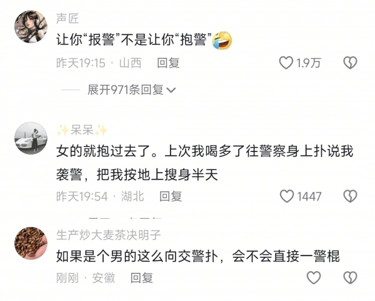Open 声匠's avatar profile picture
Viewport: 375px width, 301px height.
pos(31,26)
